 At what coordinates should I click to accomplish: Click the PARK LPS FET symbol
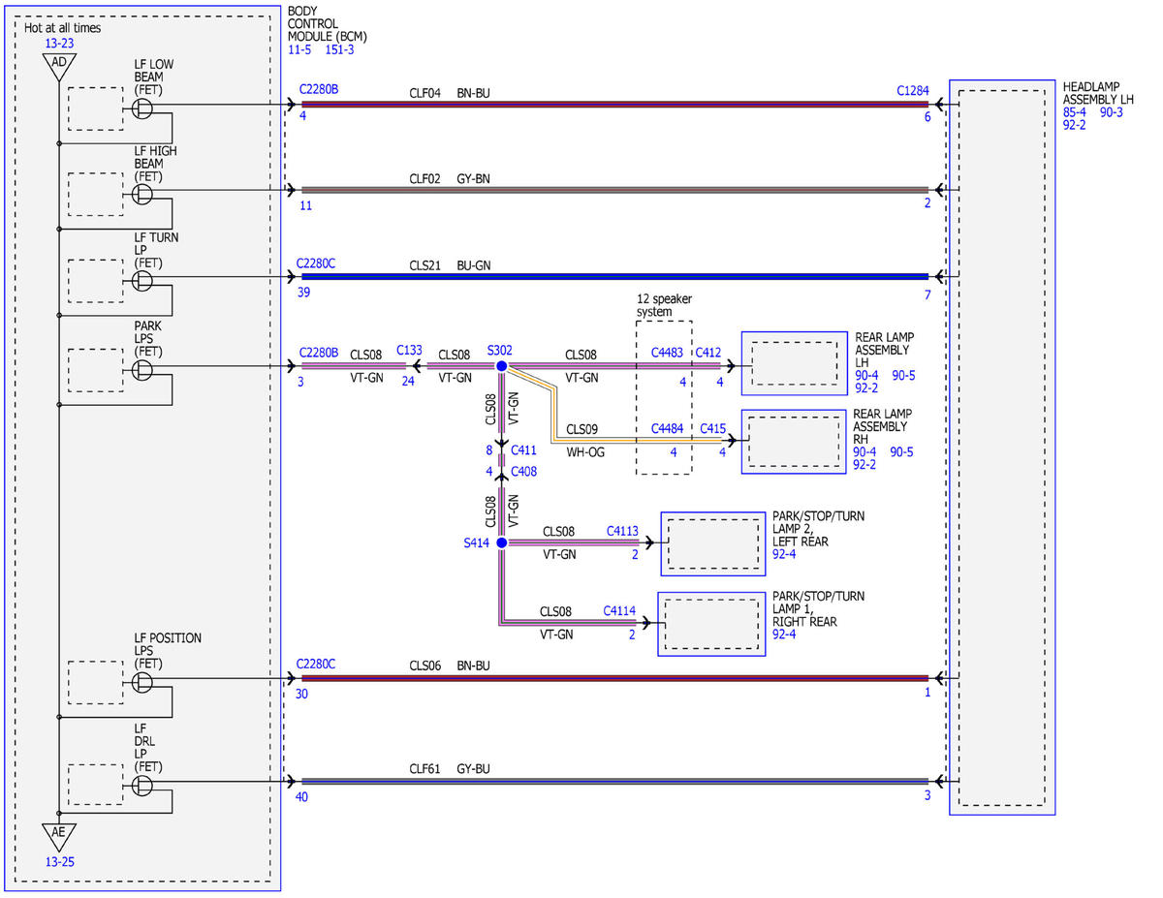(142, 371)
